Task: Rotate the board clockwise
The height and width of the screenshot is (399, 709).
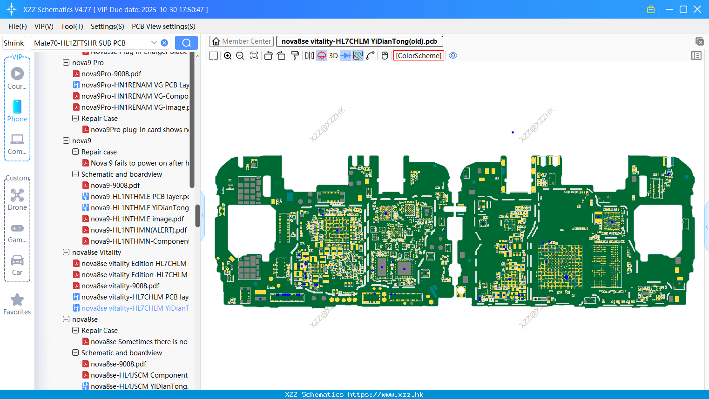Action: [x=281, y=56]
